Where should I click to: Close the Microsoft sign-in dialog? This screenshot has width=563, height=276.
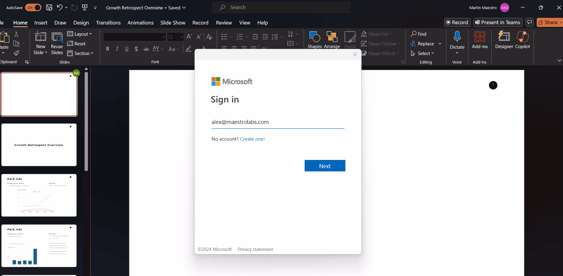tap(355, 54)
